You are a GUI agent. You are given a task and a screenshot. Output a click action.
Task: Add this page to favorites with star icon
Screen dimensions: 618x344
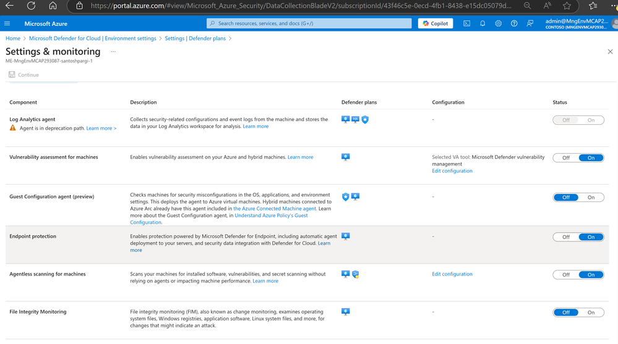(567, 6)
